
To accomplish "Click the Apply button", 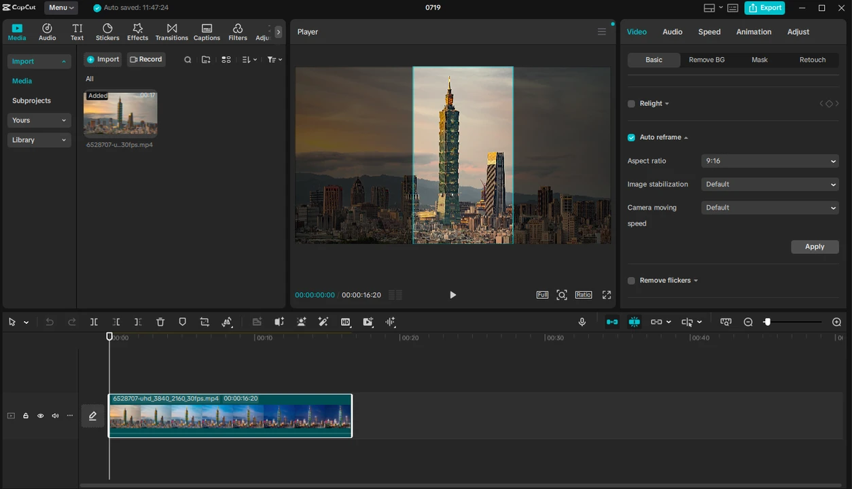I will point(815,247).
